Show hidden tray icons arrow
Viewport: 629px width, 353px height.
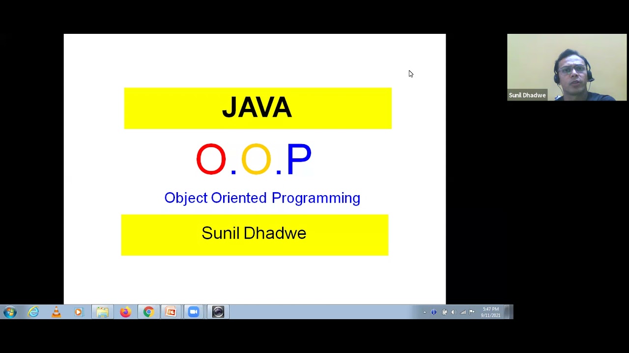[425, 312]
